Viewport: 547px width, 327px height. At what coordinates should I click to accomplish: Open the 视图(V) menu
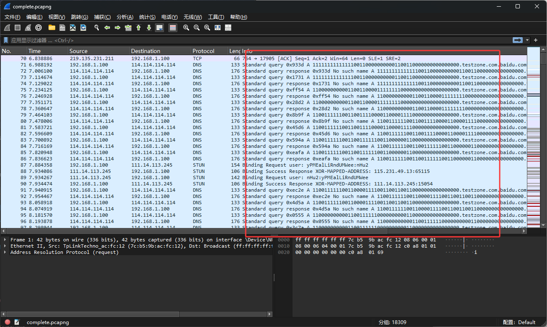point(56,17)
